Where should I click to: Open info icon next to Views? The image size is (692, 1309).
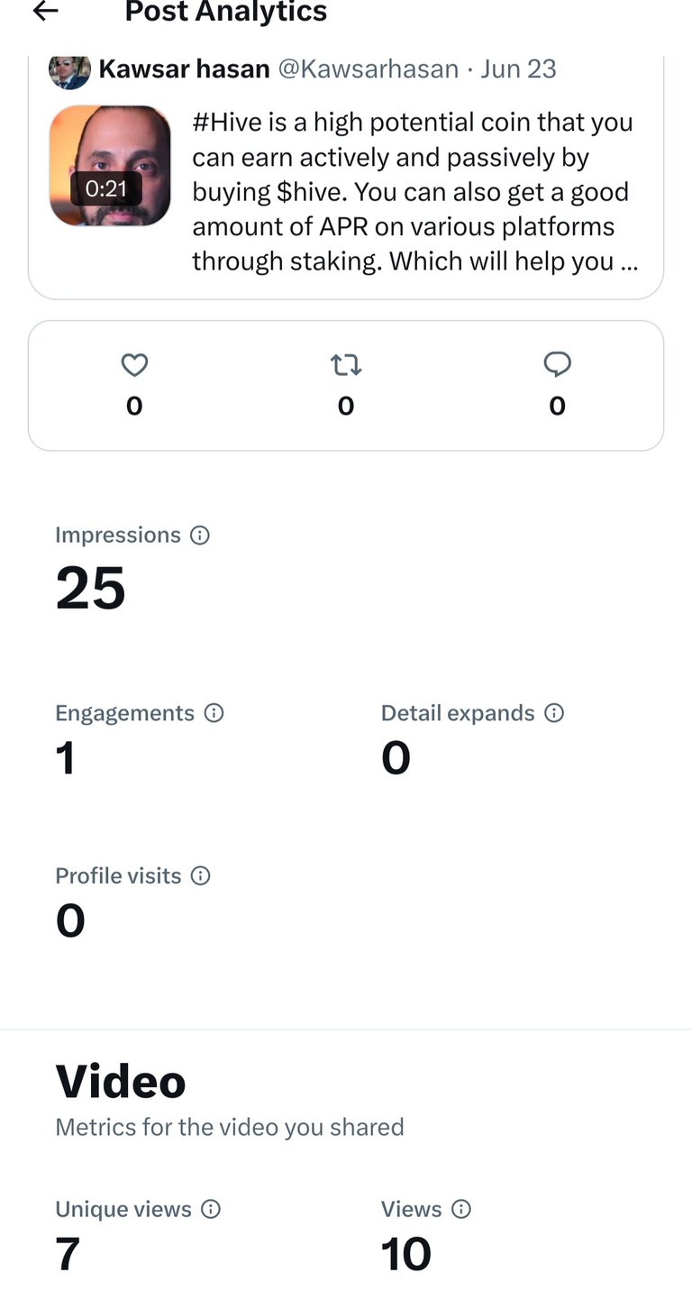461,1209
